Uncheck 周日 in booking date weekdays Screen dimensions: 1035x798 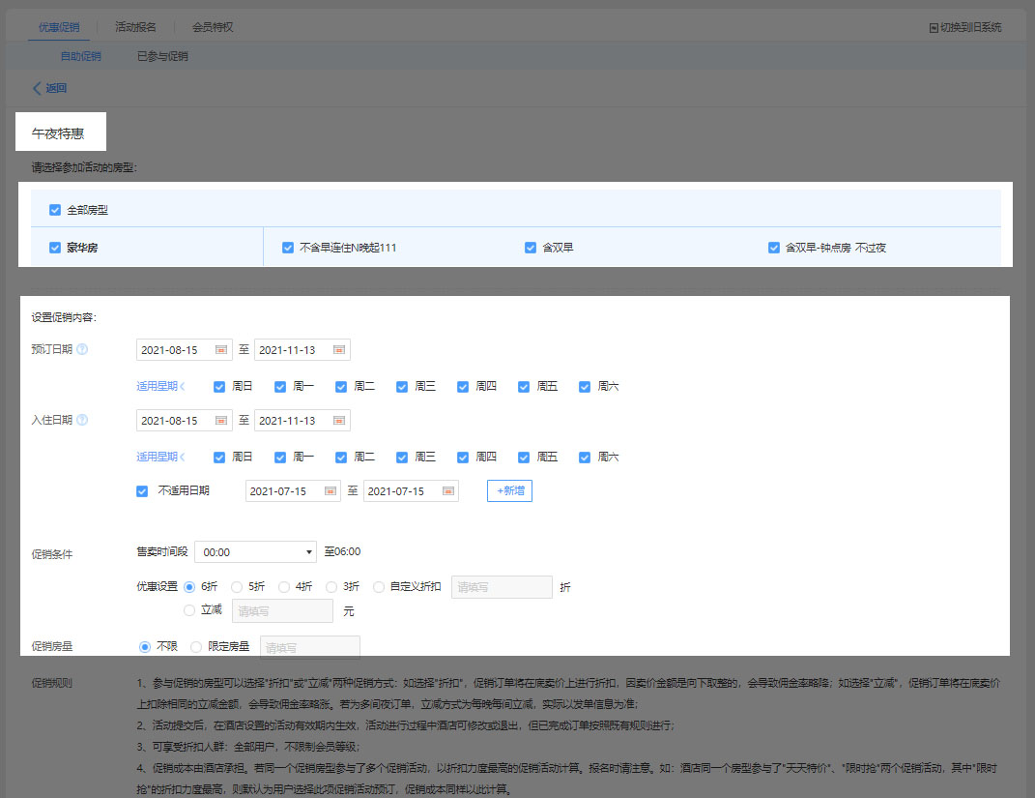219,387
